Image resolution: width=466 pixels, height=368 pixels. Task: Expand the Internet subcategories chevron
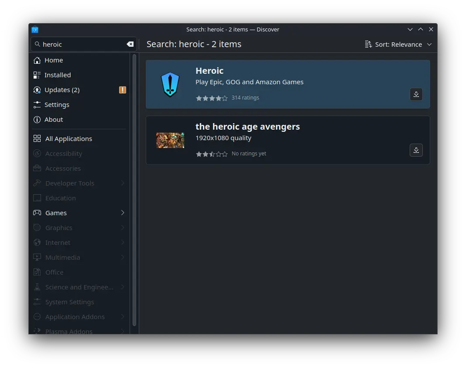[x=123, y=243]
